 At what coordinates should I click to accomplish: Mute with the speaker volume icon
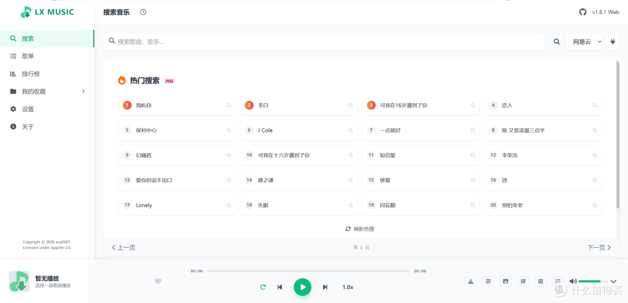tap(573, 281)
